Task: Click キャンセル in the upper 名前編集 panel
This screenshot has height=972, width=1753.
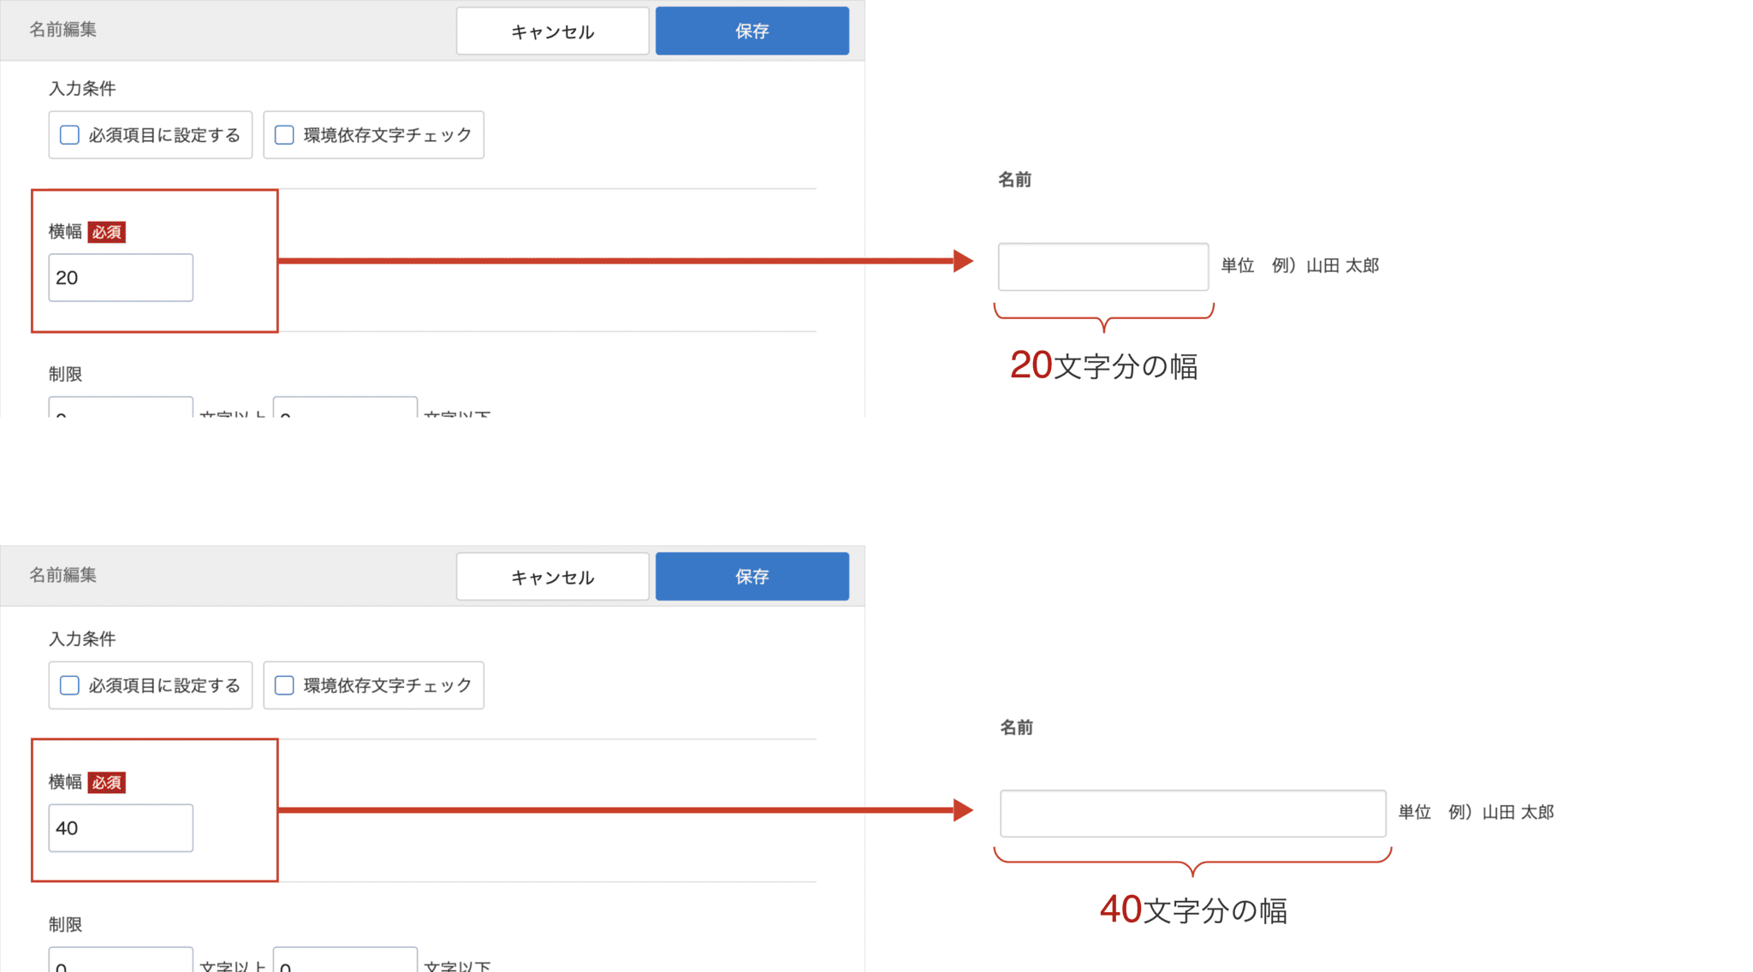Action: (552, 32)
